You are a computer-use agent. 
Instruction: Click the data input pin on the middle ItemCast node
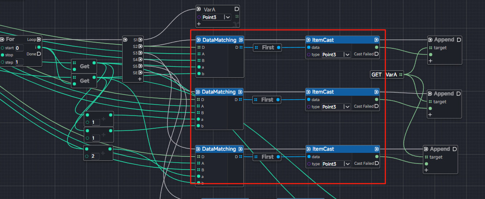tap(308, 99)
